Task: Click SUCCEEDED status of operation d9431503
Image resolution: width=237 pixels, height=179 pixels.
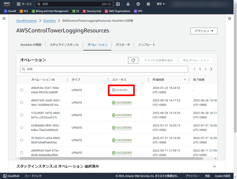Action: 122,103
